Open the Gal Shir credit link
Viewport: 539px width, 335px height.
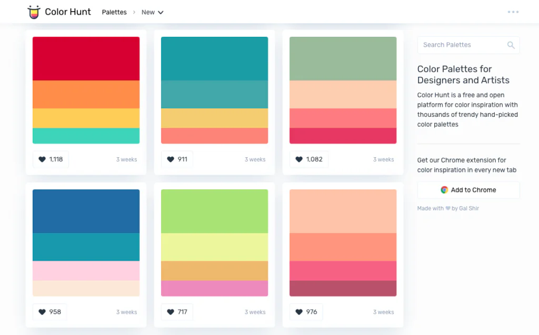click(x=469, y=208)
